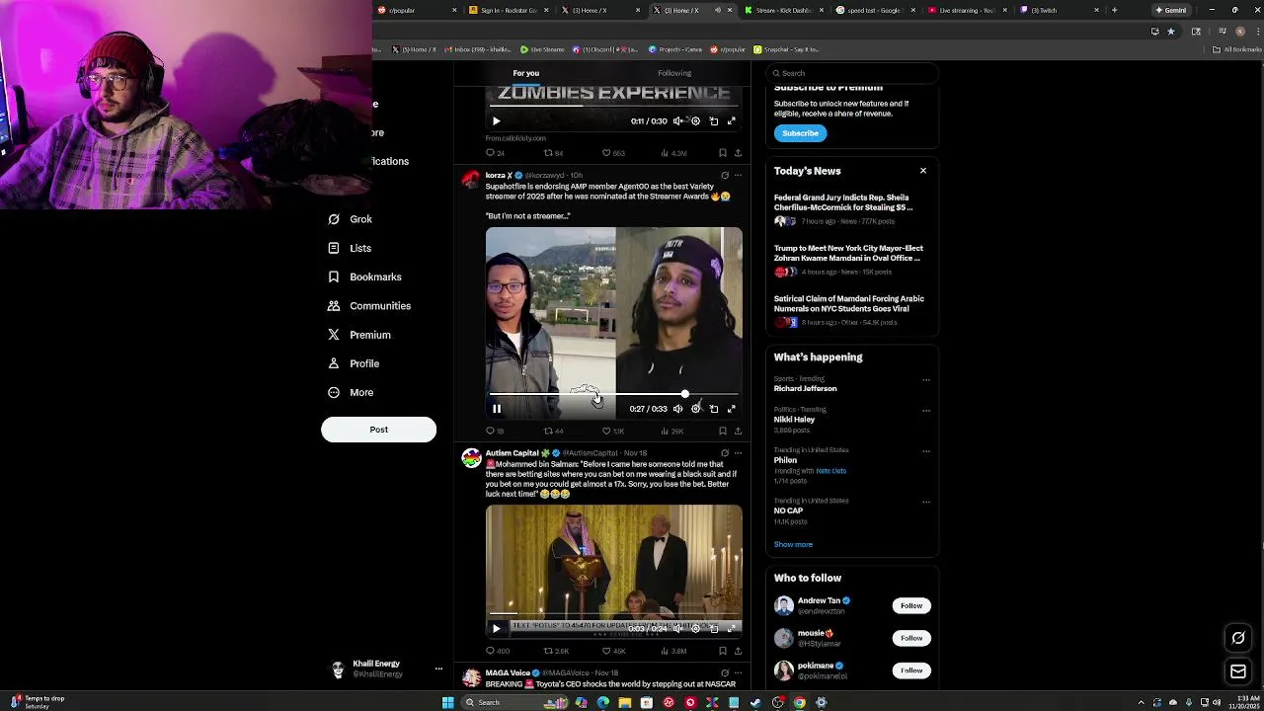Expand the More menu in sidebar
This screenshot has height=711, width=1264.
[351, 392]
